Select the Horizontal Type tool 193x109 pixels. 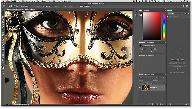[x=3, y=50]
